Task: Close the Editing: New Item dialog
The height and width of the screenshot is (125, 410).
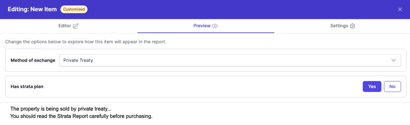Action: coord(400,9)
